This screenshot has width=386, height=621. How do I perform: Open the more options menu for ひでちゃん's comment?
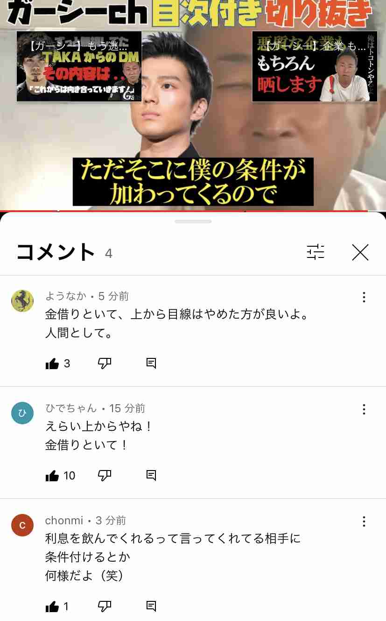[x=364, y=409]
